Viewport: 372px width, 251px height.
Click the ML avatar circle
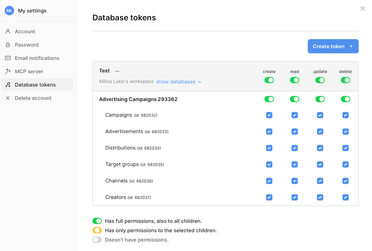click(9, 11)
